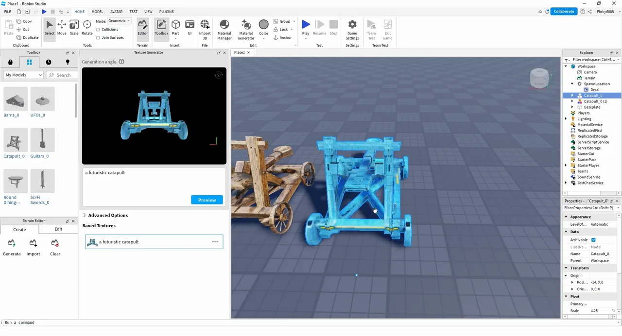
Task: Collapse the Workspace tree node
Action: click(x=566, y=67)
